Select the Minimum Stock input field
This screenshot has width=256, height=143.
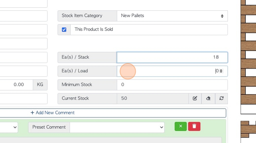point(172,85)
